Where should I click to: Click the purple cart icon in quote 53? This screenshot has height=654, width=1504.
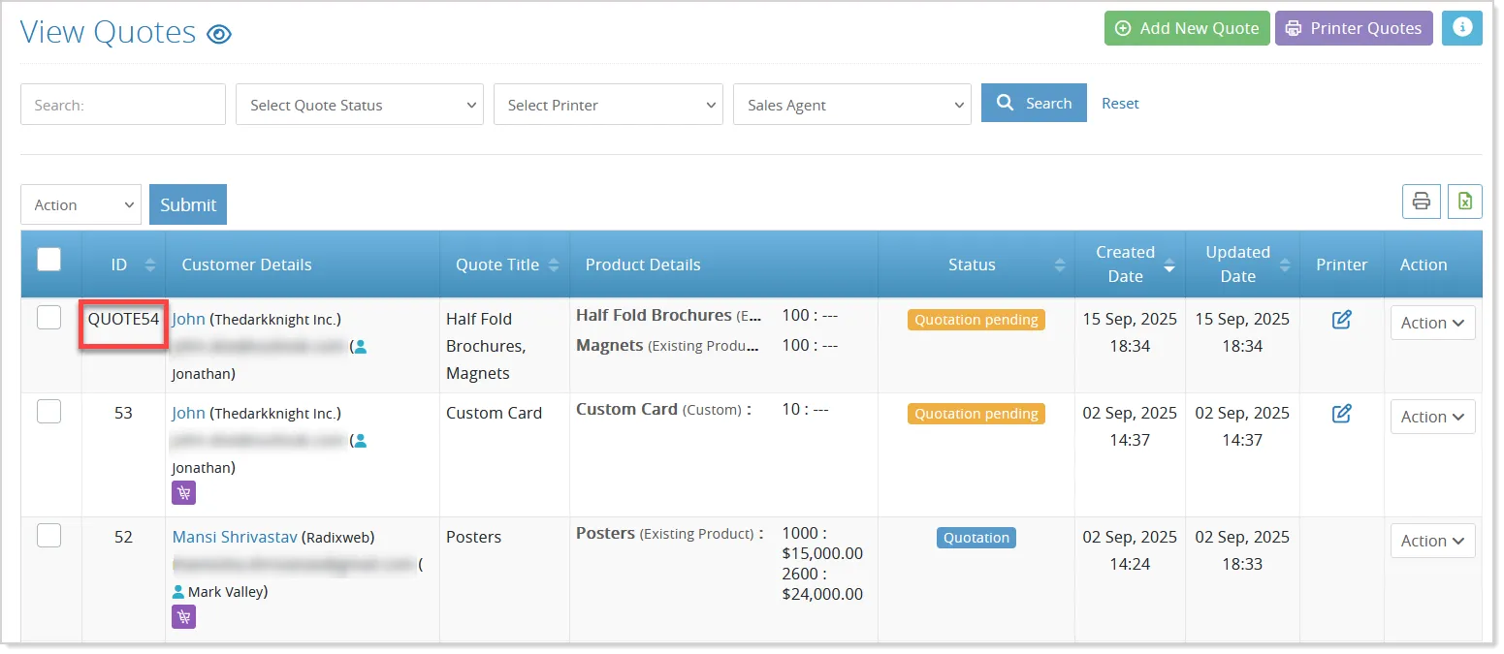[184, 493]
